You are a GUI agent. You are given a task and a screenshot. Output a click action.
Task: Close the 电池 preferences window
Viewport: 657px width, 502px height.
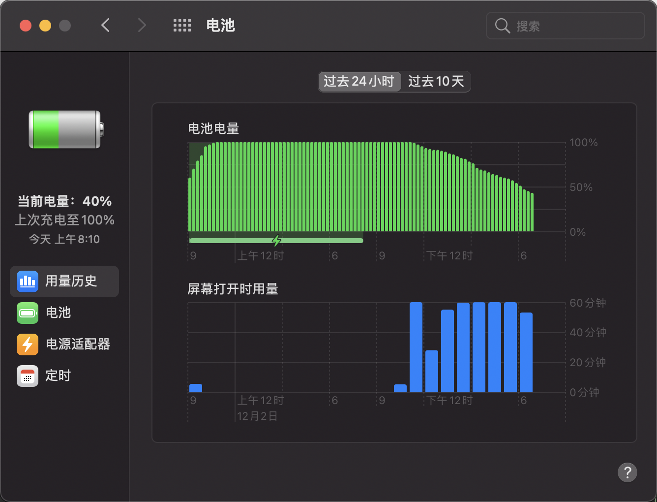(x=26, y=26)
